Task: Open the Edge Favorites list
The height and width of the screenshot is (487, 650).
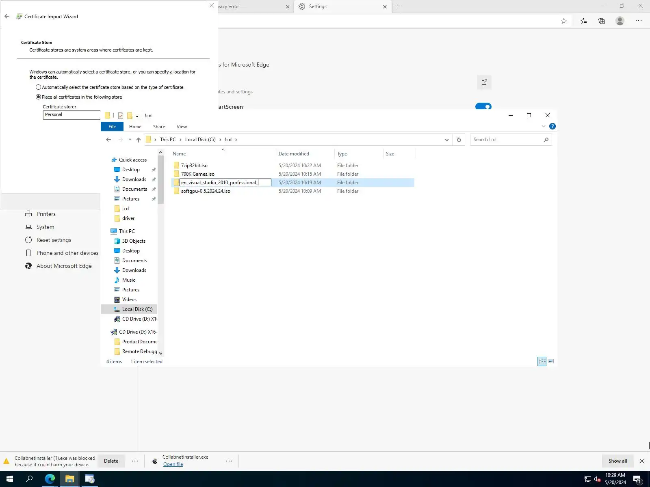Action: pos(583,21)
